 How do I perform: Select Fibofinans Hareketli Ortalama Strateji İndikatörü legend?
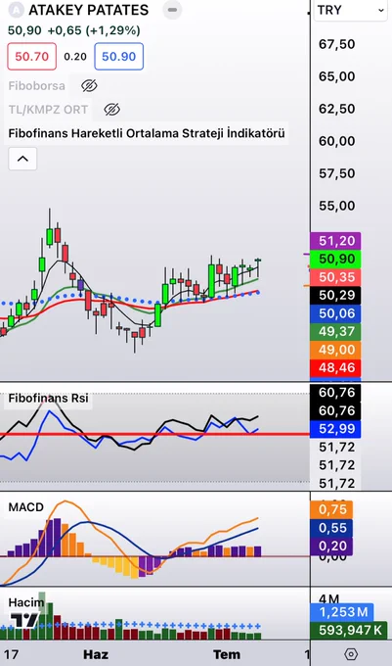[x=147, y=133]
